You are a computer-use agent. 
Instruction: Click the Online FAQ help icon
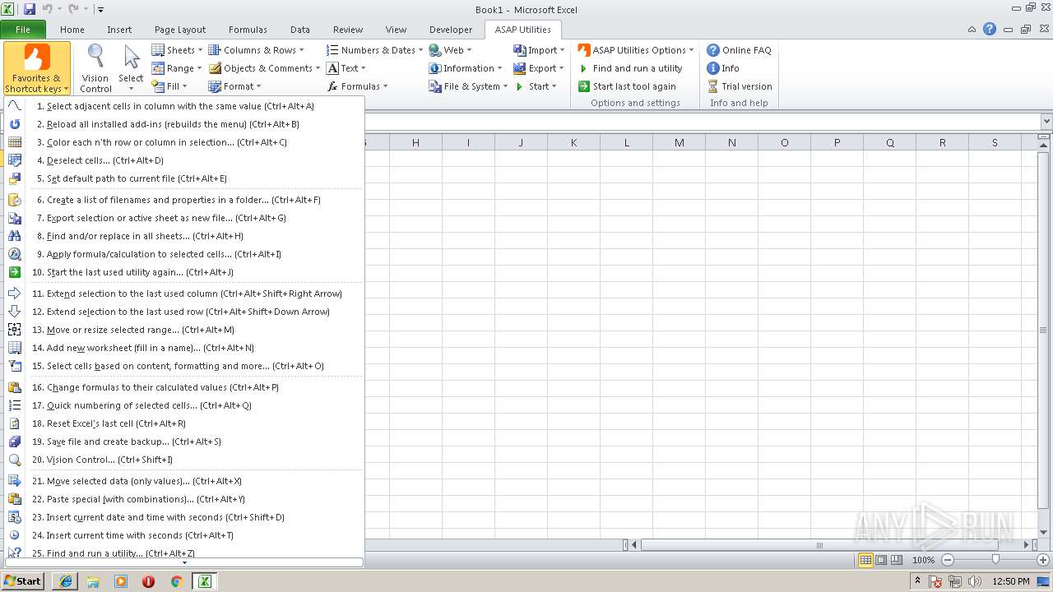click(713, 50)
